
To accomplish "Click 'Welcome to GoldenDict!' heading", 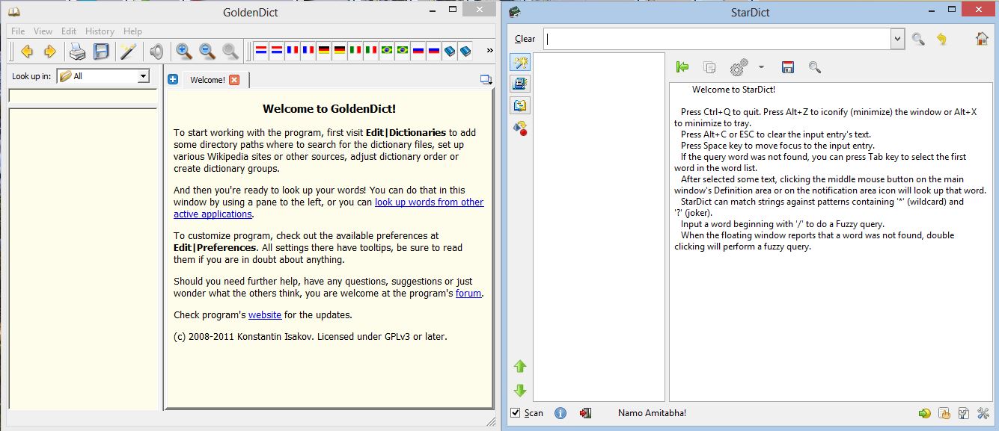I will [x=329, y=109].
